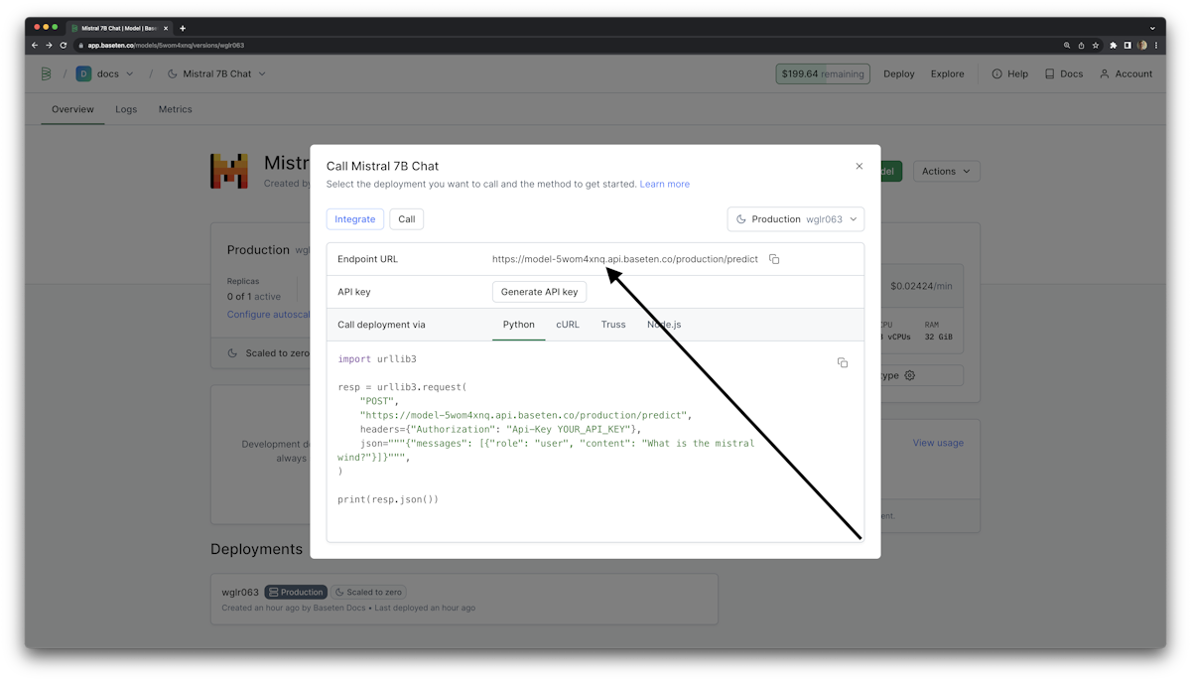Click the wglr063 deployment name
The height and width of the screenshot is (681, 1191).
pyautogui.click(x=240, y=592)
